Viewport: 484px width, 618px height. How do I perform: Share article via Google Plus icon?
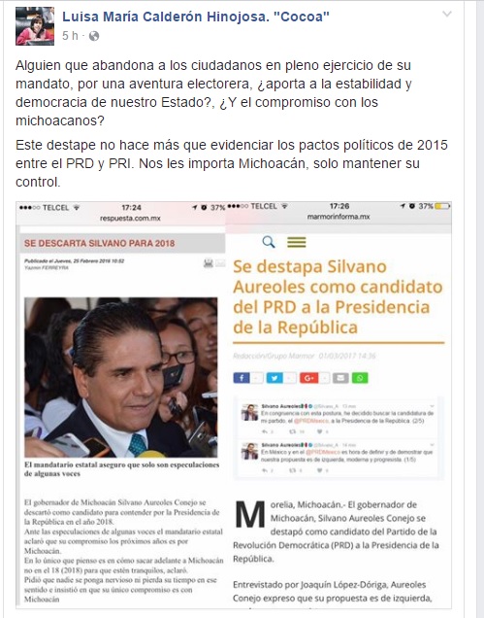click(x=308, y=378)
